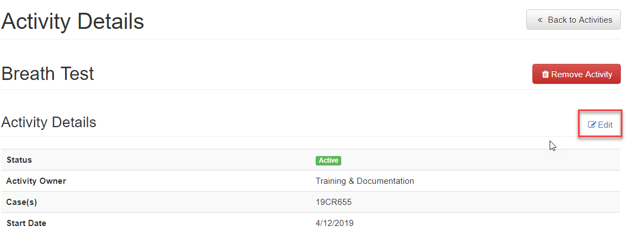Screen dimensions: 628x241
Task: Click the Activity Details section subheading near Edit
Action: point(49,122)
